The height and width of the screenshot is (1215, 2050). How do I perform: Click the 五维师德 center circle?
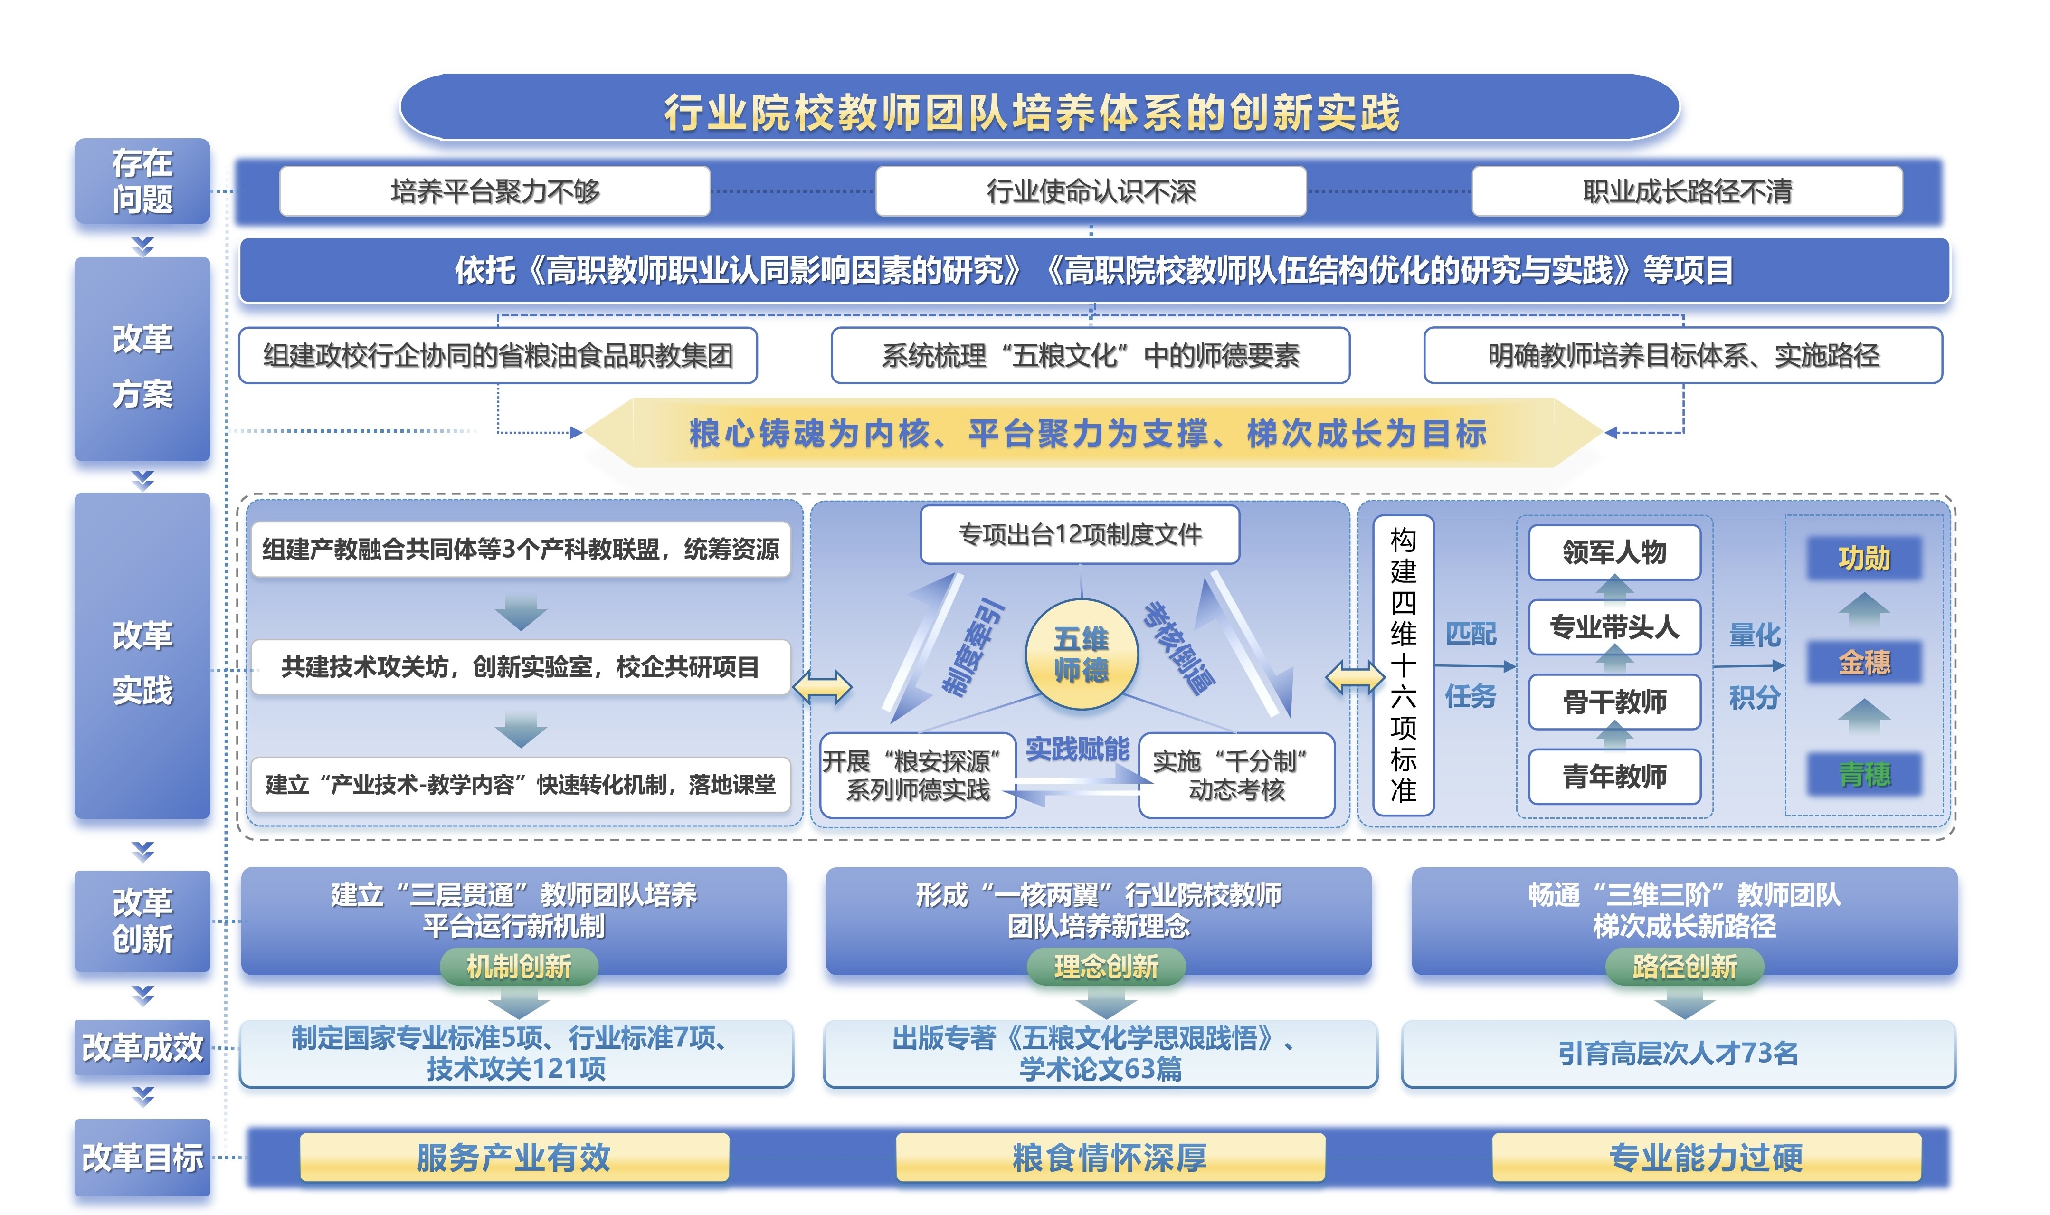pos(1081,655)
